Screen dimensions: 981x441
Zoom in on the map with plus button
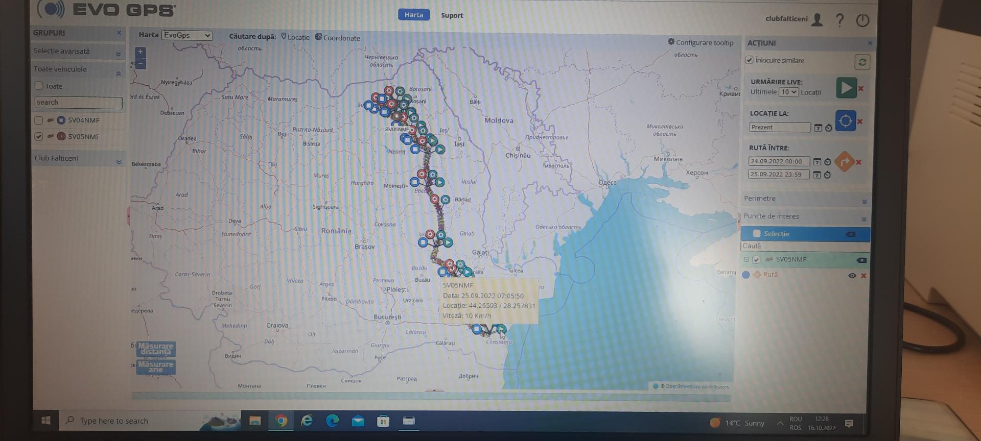pyautogui.click(x=141, y=52)
